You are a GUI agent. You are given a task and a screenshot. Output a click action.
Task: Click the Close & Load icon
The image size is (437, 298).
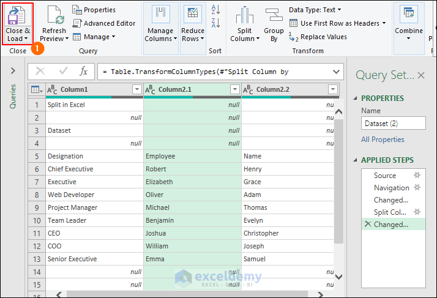(x=17, y=16)
